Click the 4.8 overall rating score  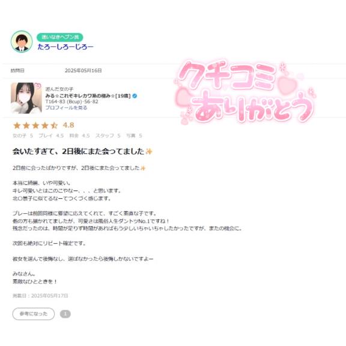click(x=68, y=126)
